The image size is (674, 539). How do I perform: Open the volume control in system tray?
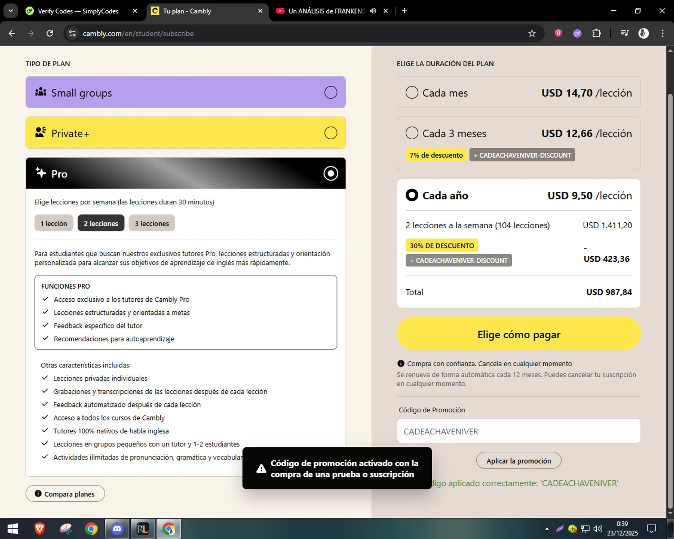tap(598, 529)
